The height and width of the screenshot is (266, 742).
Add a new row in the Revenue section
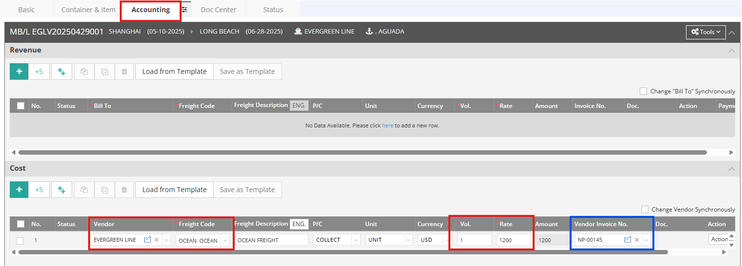[19, 71]
